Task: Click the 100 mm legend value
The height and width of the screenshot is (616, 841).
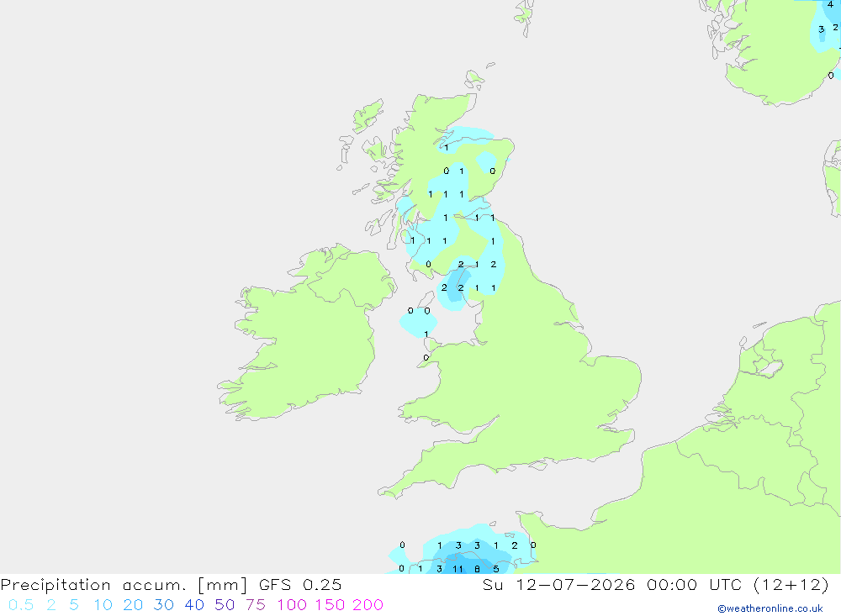Action: tap(292, 605)
